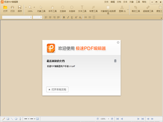
Task: Align text left
Action: pos(46,17)
